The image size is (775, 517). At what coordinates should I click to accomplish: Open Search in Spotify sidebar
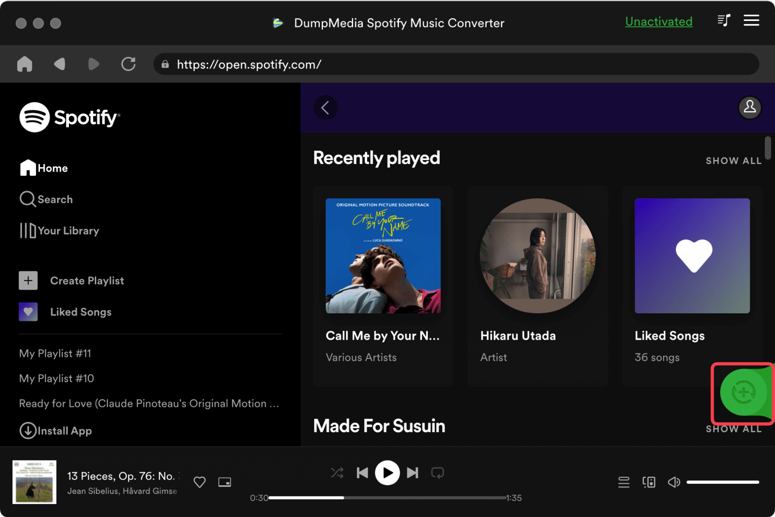pos(46,199)
